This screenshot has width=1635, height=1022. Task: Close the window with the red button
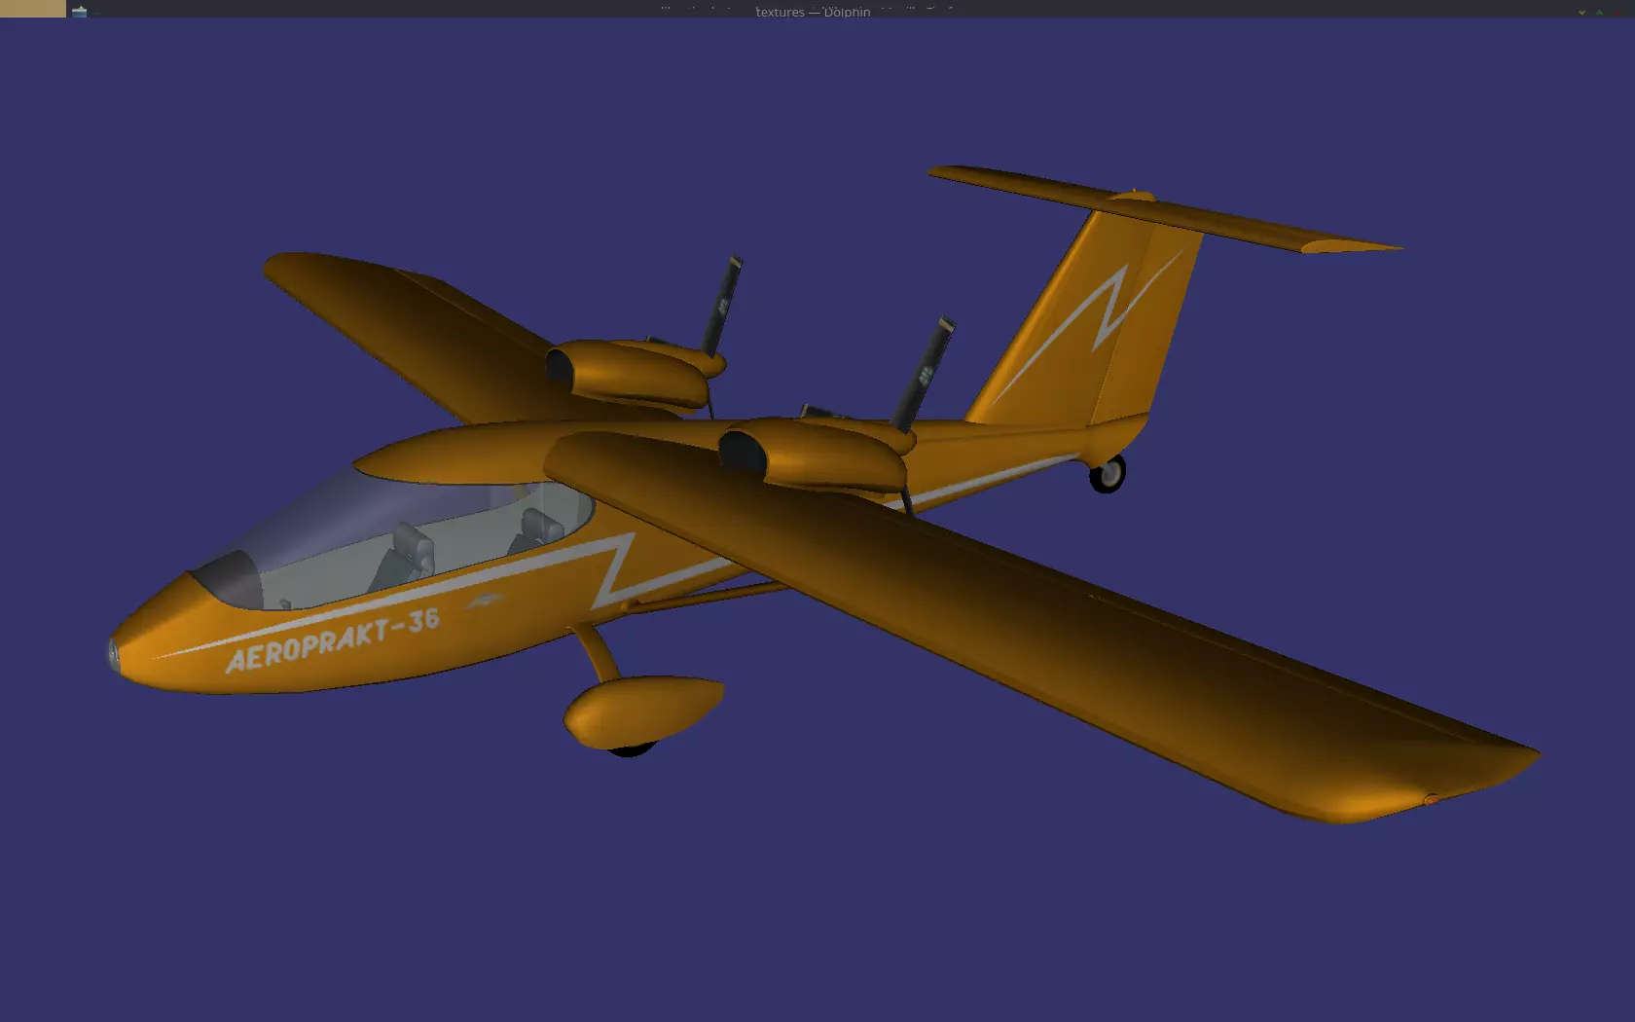1617,13
